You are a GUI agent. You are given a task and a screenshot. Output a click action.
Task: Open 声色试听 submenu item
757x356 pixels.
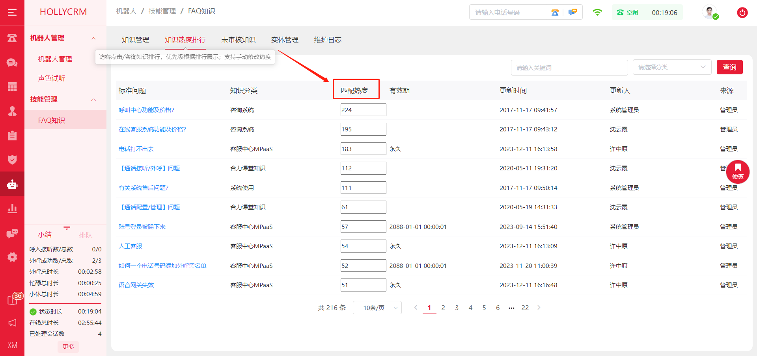coord(51,78)
